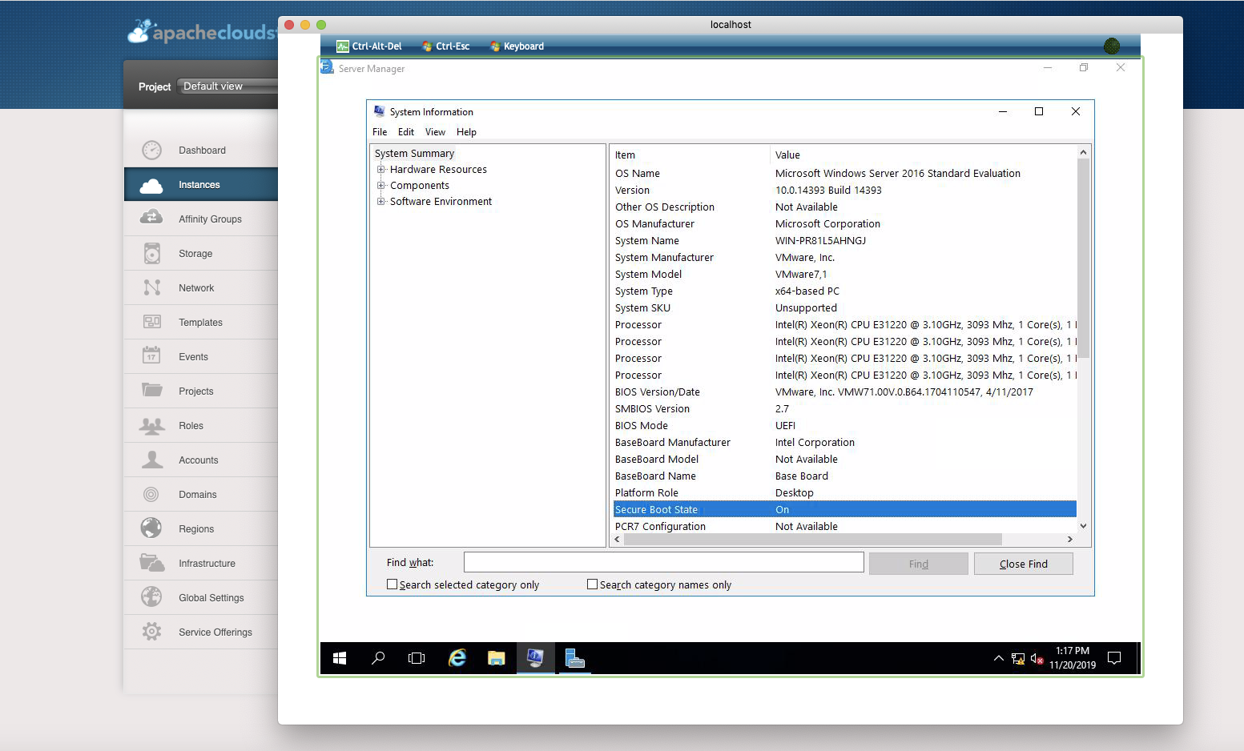Image resolution: width=1244 pixels, height=751 pixels.
Task: Open Task View on the taskbar
Action: pyautogui.click(x=417, y=658)
